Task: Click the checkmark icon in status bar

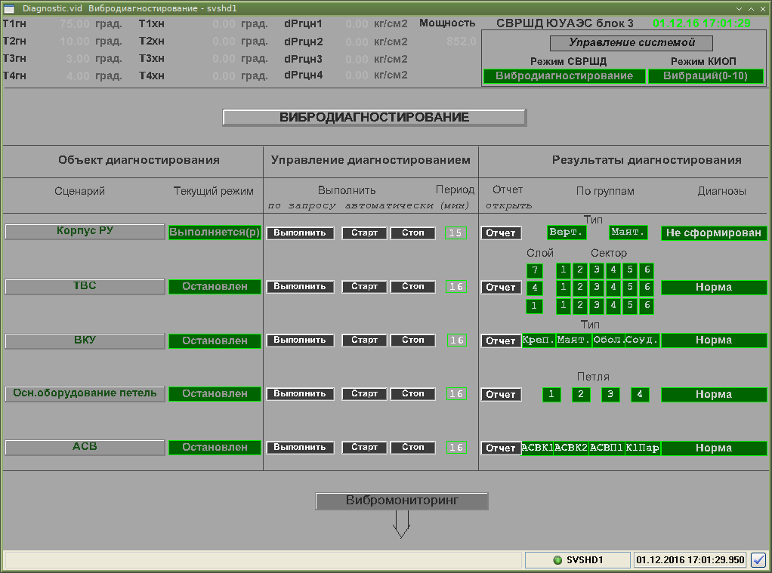Action: coord(758,560)
